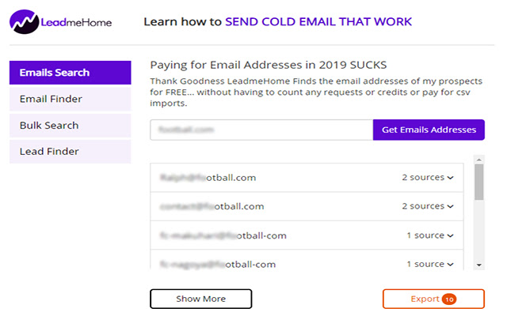This screenshot has width=507, height=316.
Task: Expand 1 source on third email row
Action: 429,235
